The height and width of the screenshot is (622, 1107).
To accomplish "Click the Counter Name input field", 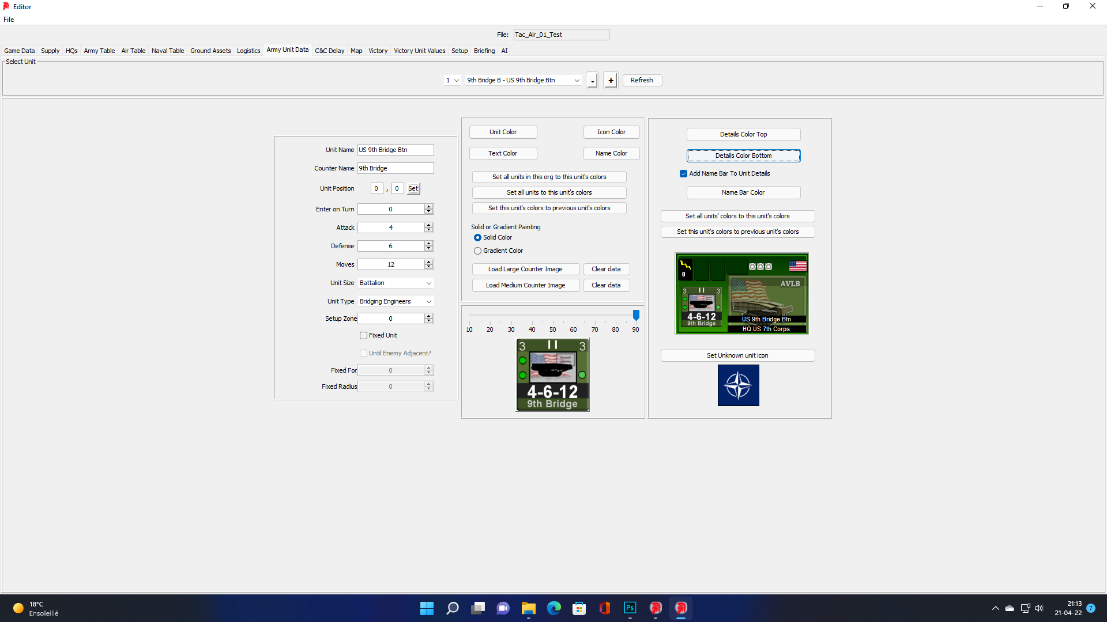I will (396, 168).
